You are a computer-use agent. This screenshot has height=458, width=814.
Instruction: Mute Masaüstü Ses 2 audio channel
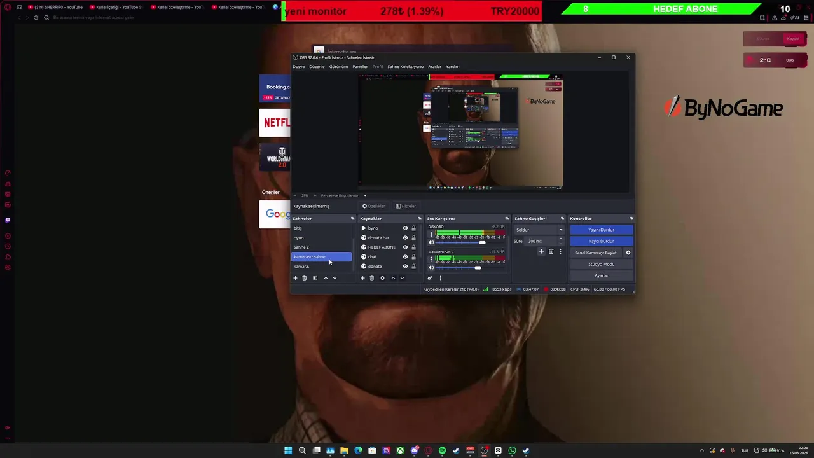click(x=431, y=267)
